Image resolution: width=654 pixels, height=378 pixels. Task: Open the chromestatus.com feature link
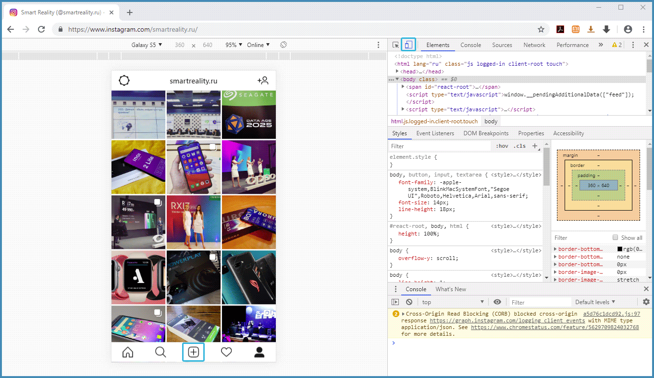[555, 327]
